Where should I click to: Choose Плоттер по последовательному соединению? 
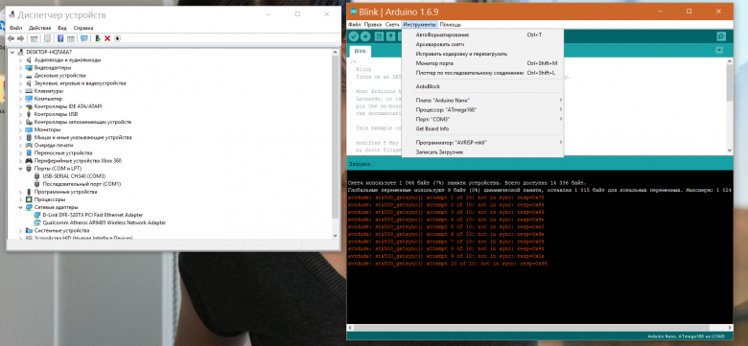click(482, 73)
